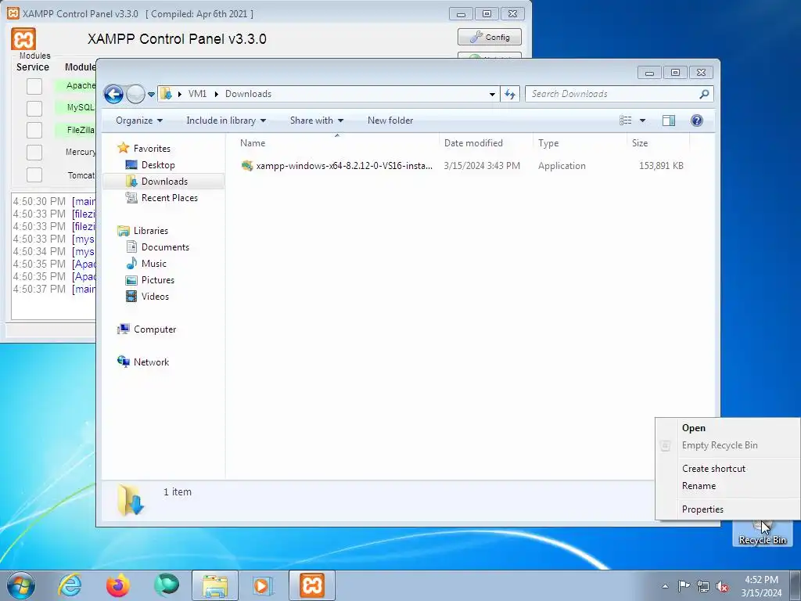This screenshot has width=801, height=601.
Task: Expand the arrow between VM1 and Downloads
Action: 216,94
